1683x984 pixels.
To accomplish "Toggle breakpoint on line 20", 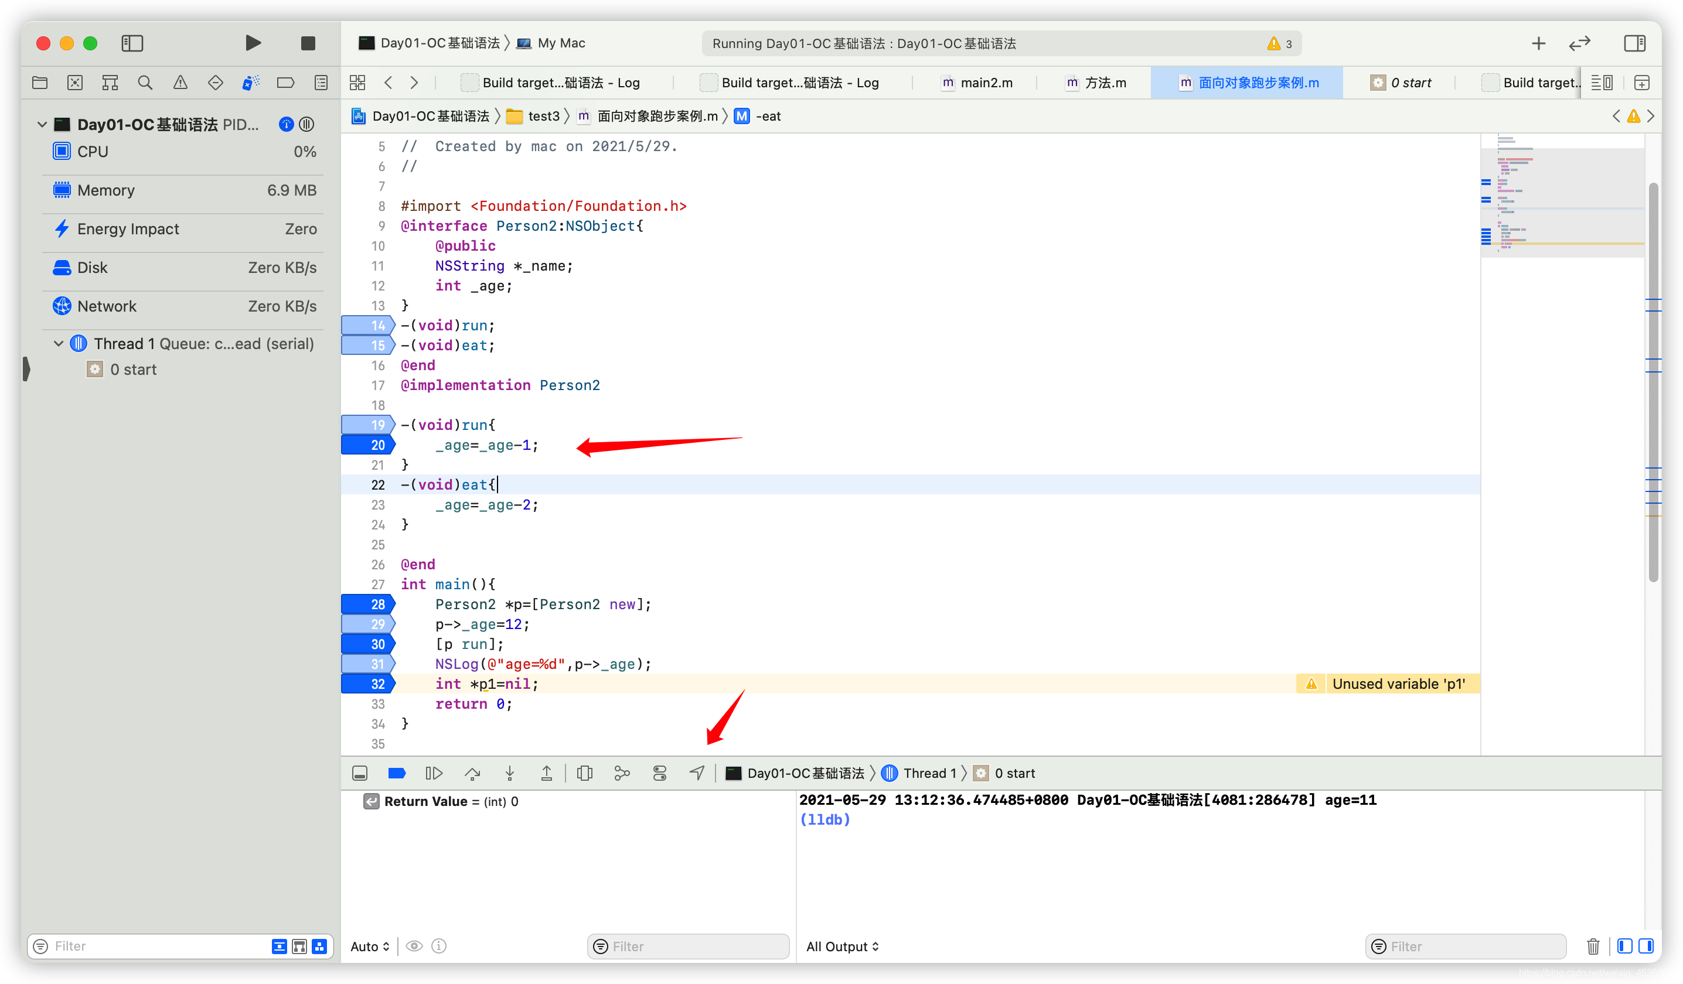I will point(368,445).
